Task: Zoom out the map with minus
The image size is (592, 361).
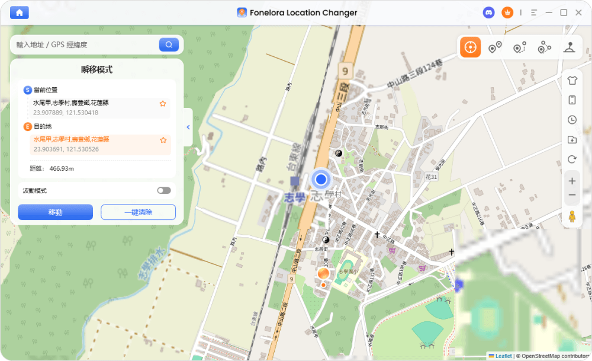Action: pos(572,195)
